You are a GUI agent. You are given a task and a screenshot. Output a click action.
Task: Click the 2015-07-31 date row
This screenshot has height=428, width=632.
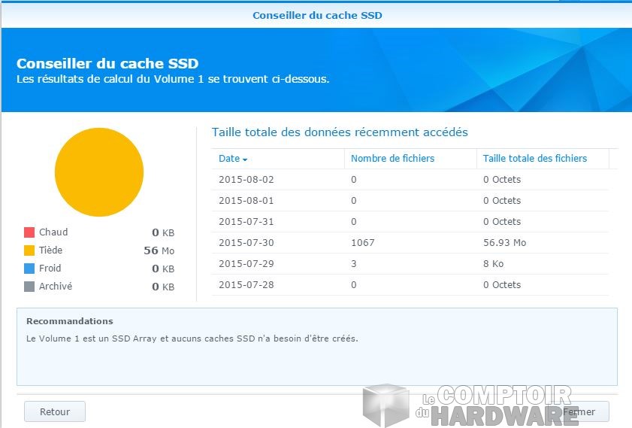pyautogui.click(x=246, y=222)
